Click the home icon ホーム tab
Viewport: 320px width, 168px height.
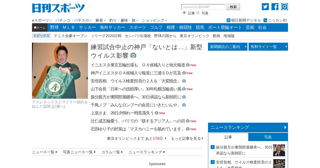tap(40, 27)
